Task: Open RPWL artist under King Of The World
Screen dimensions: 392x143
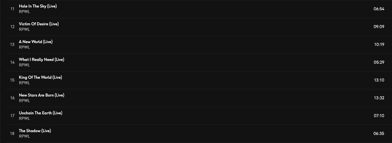Action: point(24,83)
